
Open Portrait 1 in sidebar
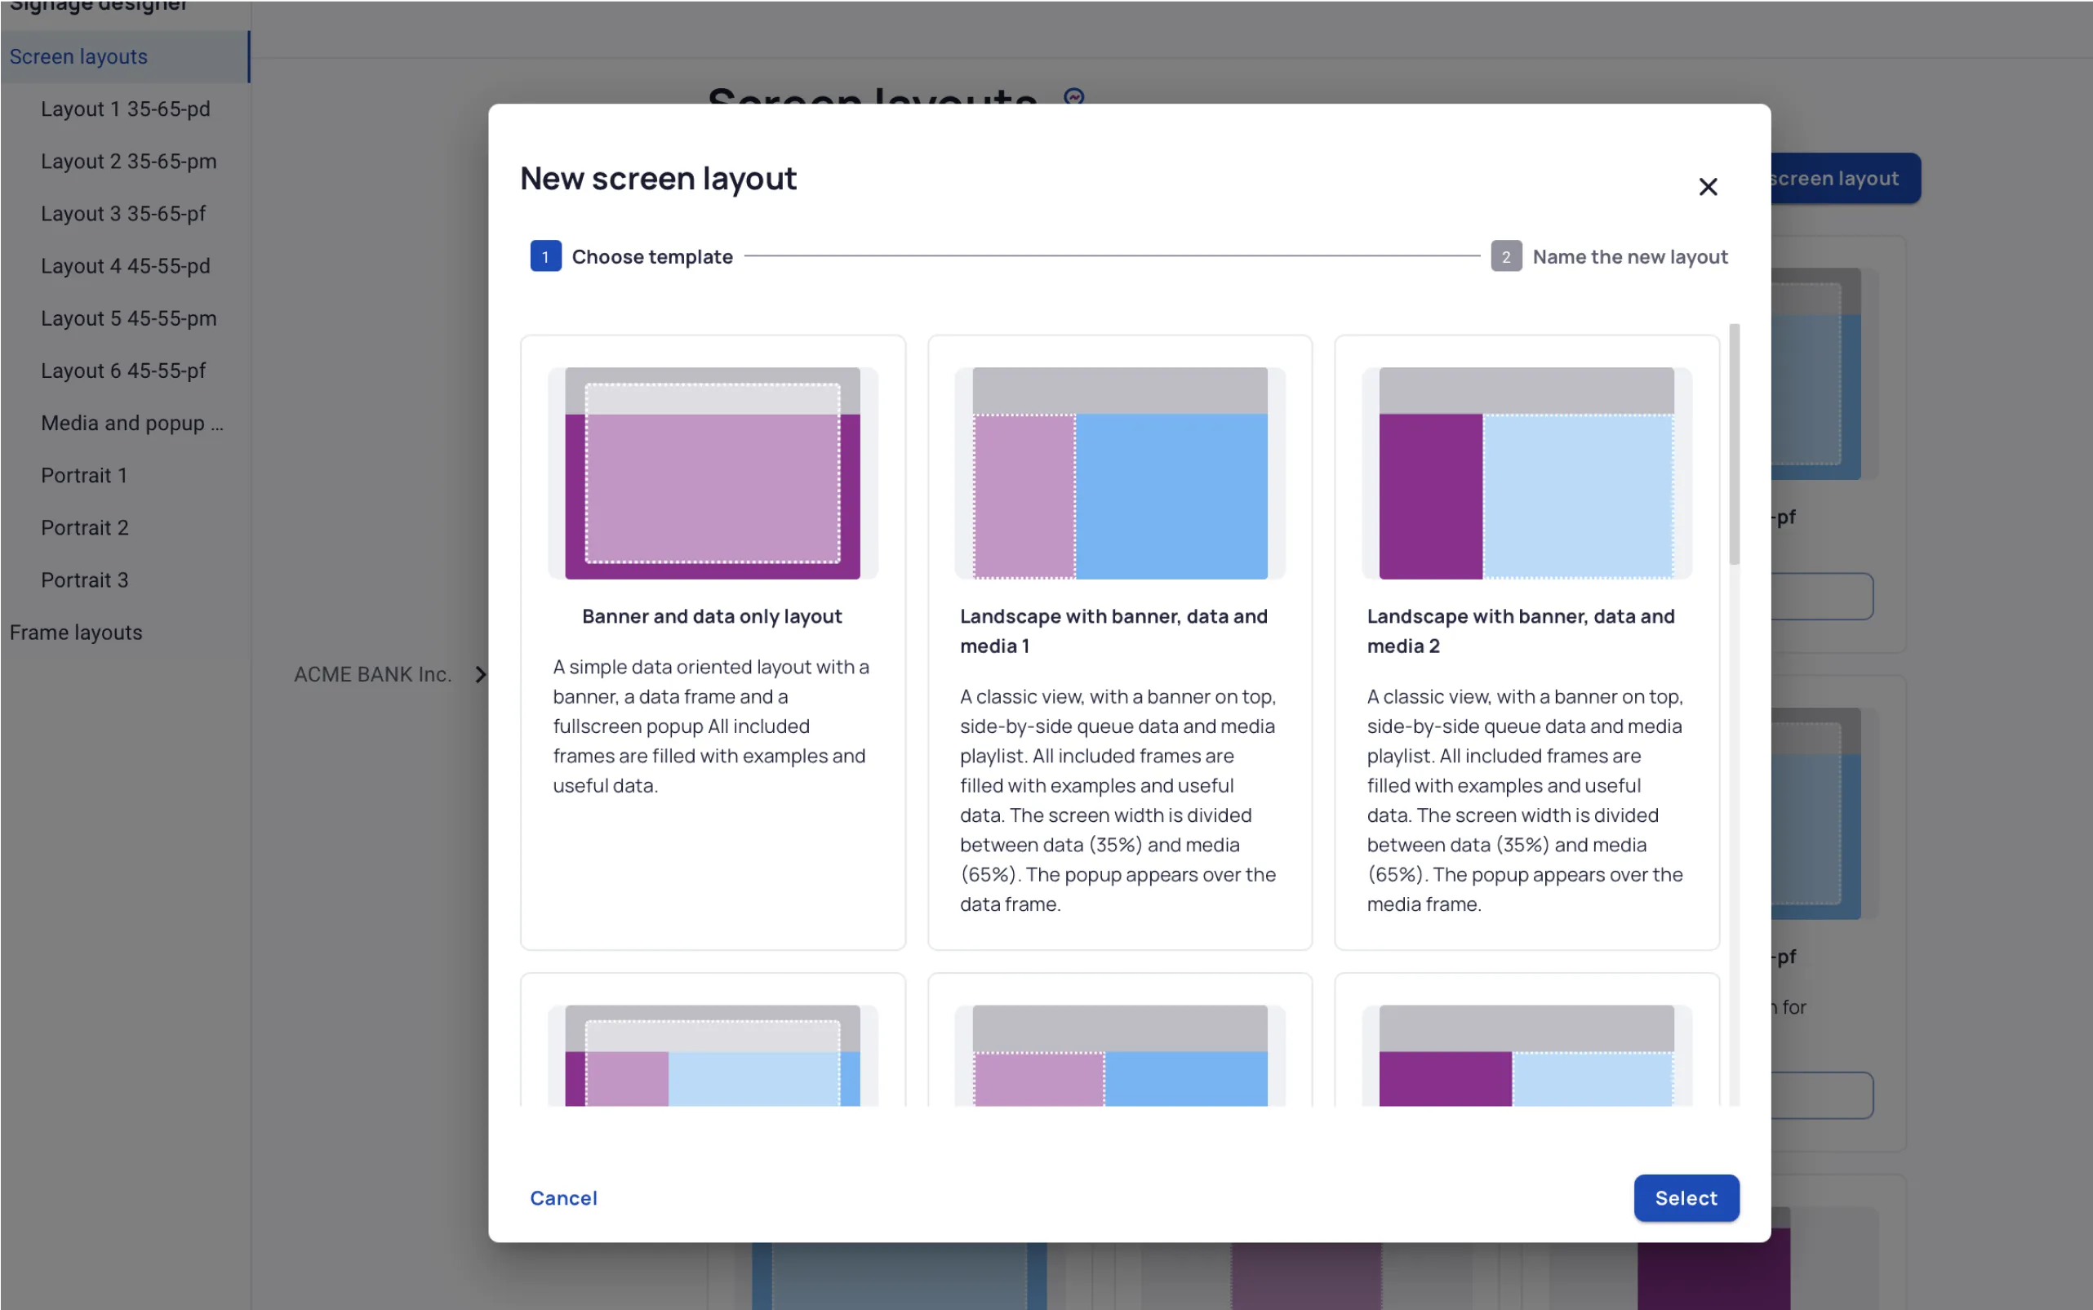pos(84,475)
